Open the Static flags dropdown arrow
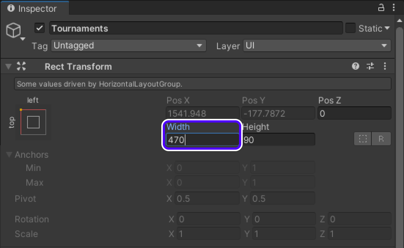This screenshot has height=248, width=404. 387,28
